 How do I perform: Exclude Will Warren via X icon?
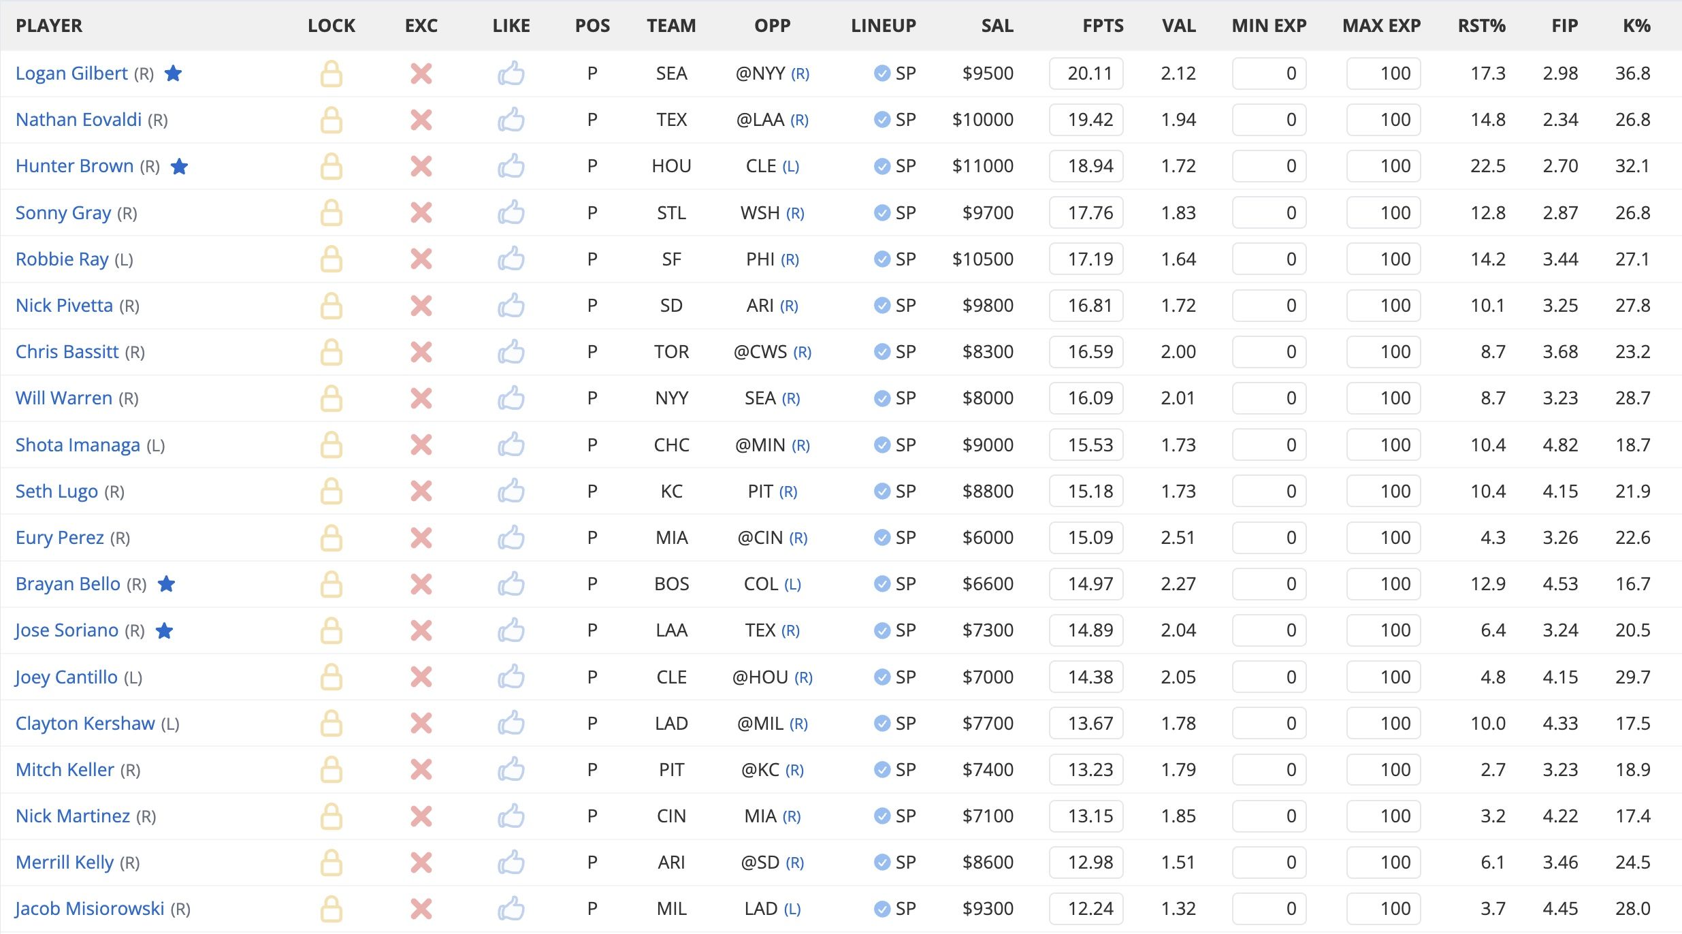(421, 398)
